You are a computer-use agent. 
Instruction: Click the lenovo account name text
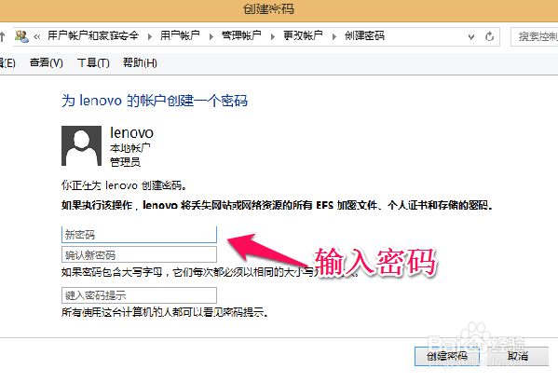(x=131, y=133)
